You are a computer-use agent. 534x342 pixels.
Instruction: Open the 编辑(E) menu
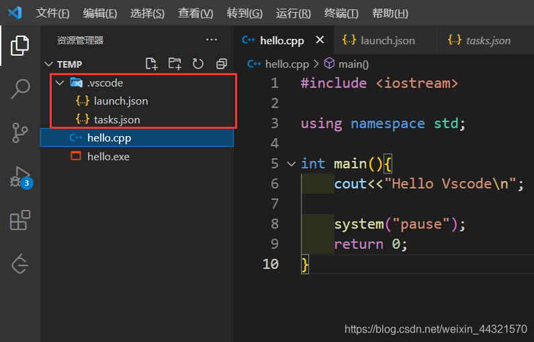coord(100,13)
